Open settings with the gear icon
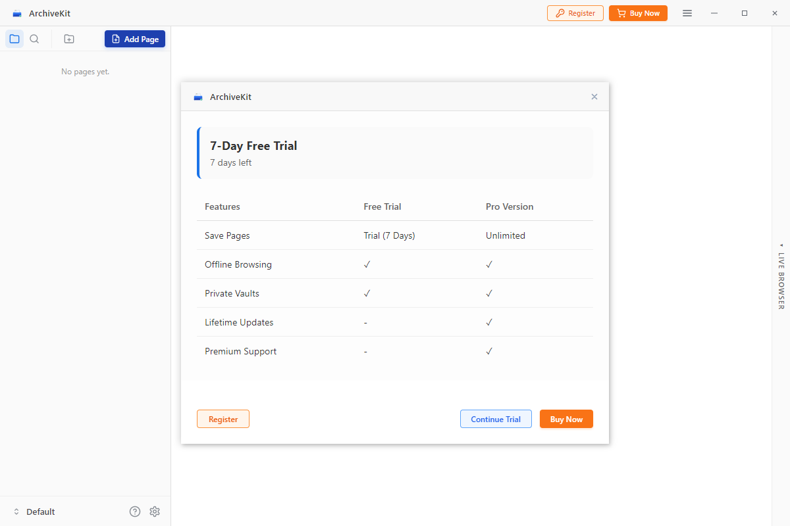 (x=155, y=511)
